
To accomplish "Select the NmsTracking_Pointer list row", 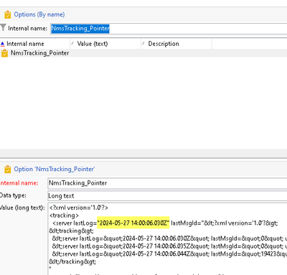I will tap(143, 53).
